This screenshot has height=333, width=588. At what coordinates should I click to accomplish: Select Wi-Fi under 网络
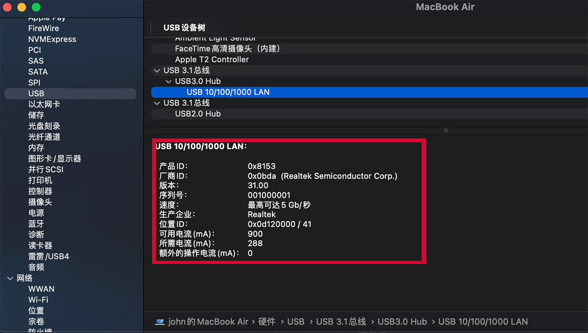38,300
